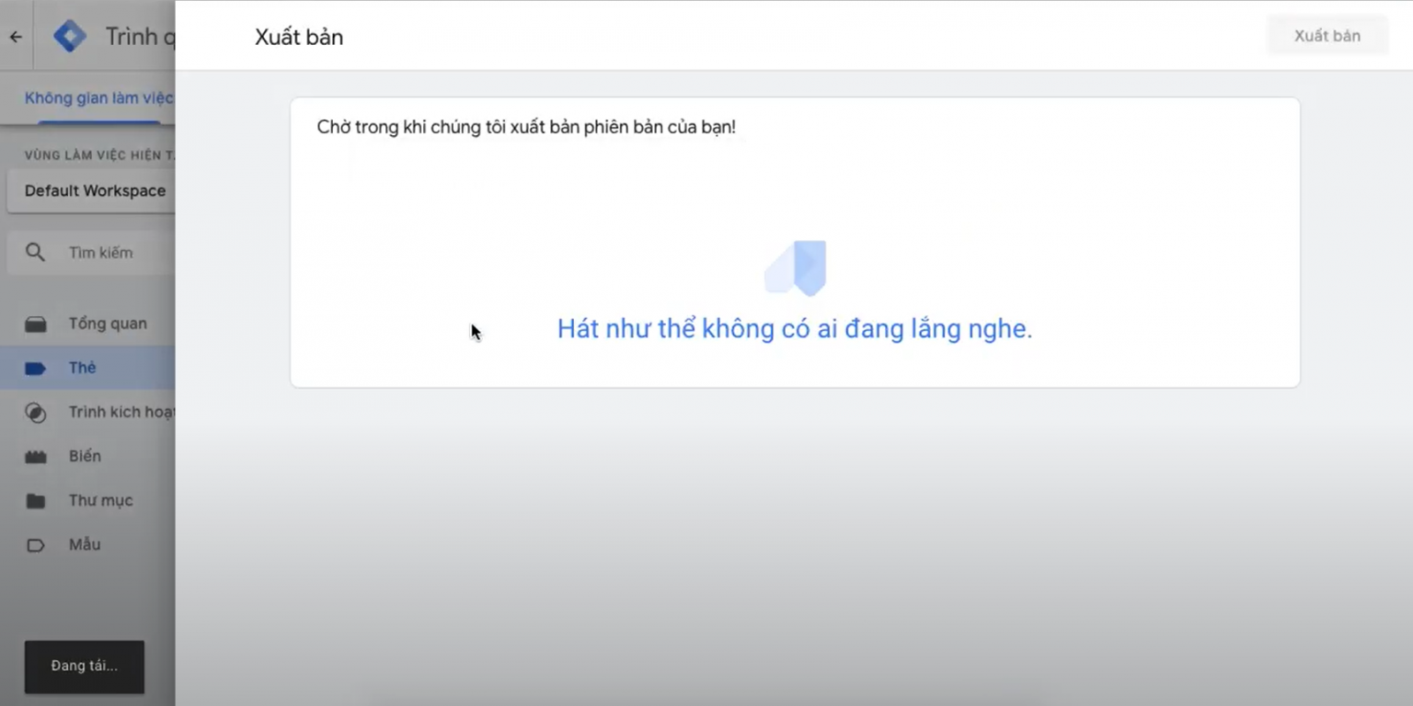1413x706 pixels.
Task: Click the Xuất bản button at top right
Action: point(1327,36)
